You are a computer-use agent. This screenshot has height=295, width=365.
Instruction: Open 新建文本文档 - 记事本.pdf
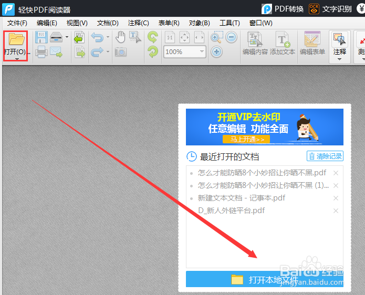coord(242,198)
